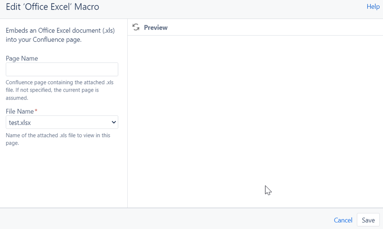
Task: Refresh the macro preview
Action: (136, 27)
